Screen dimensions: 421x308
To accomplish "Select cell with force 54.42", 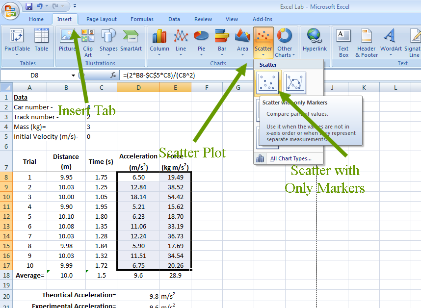I will coord(175,197).
